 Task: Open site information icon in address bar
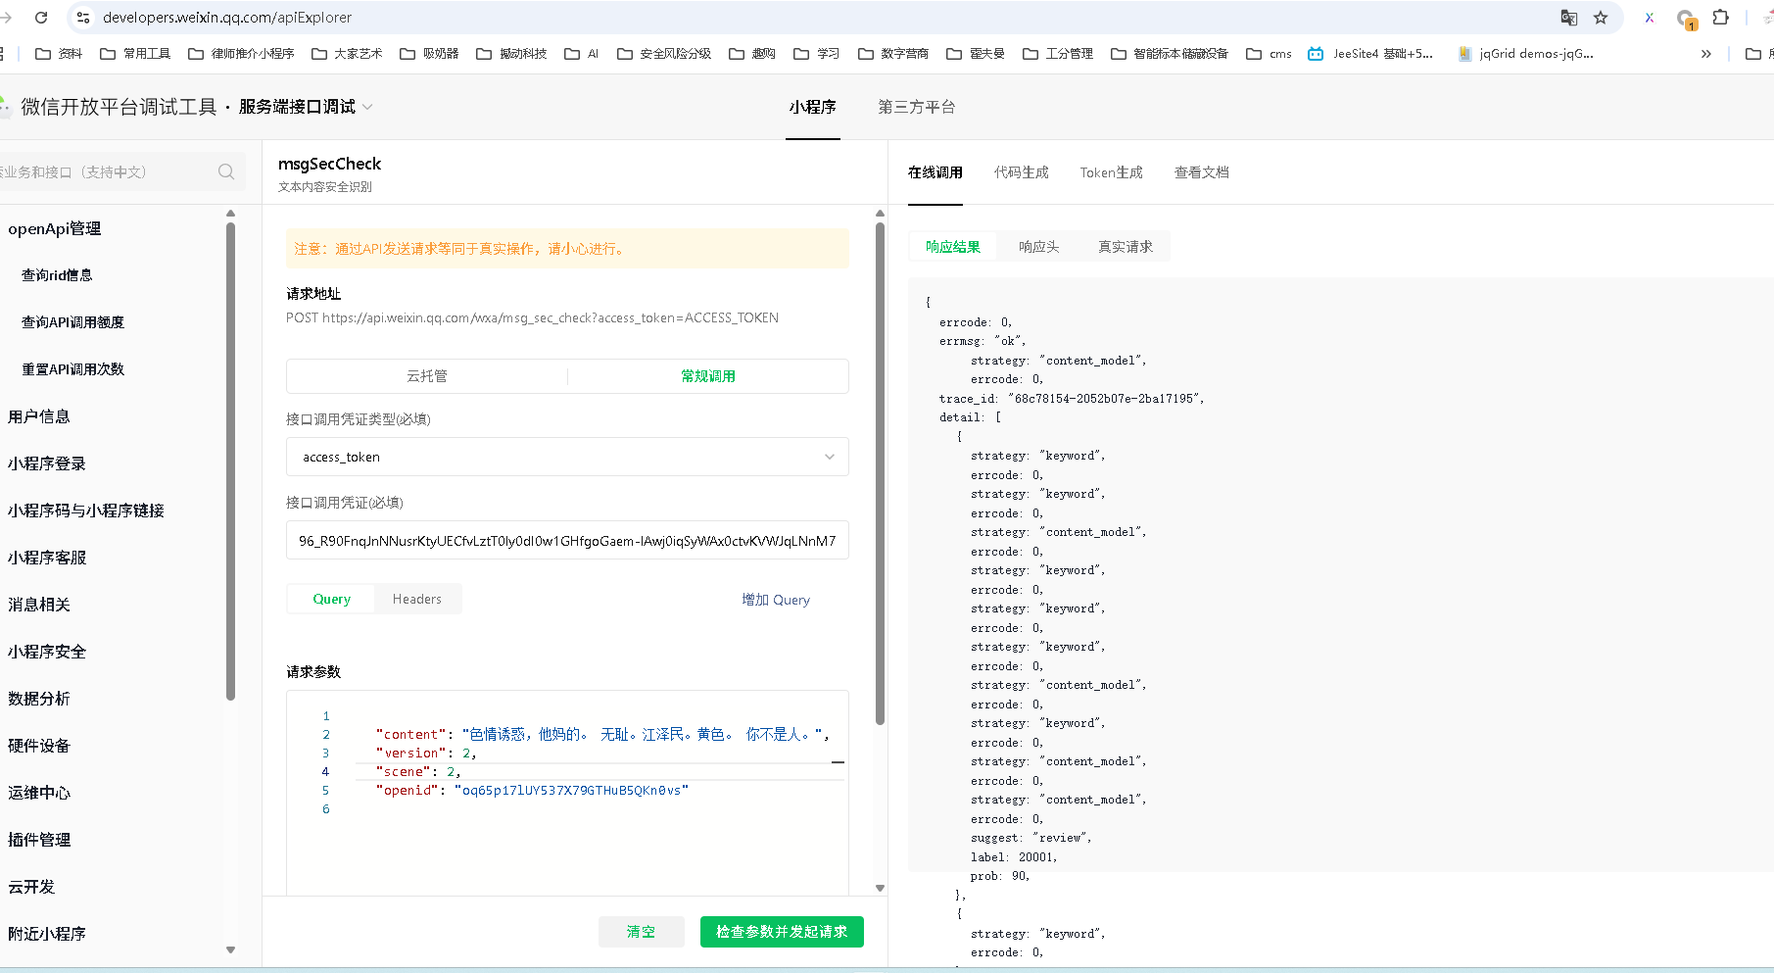pos(83,18)
